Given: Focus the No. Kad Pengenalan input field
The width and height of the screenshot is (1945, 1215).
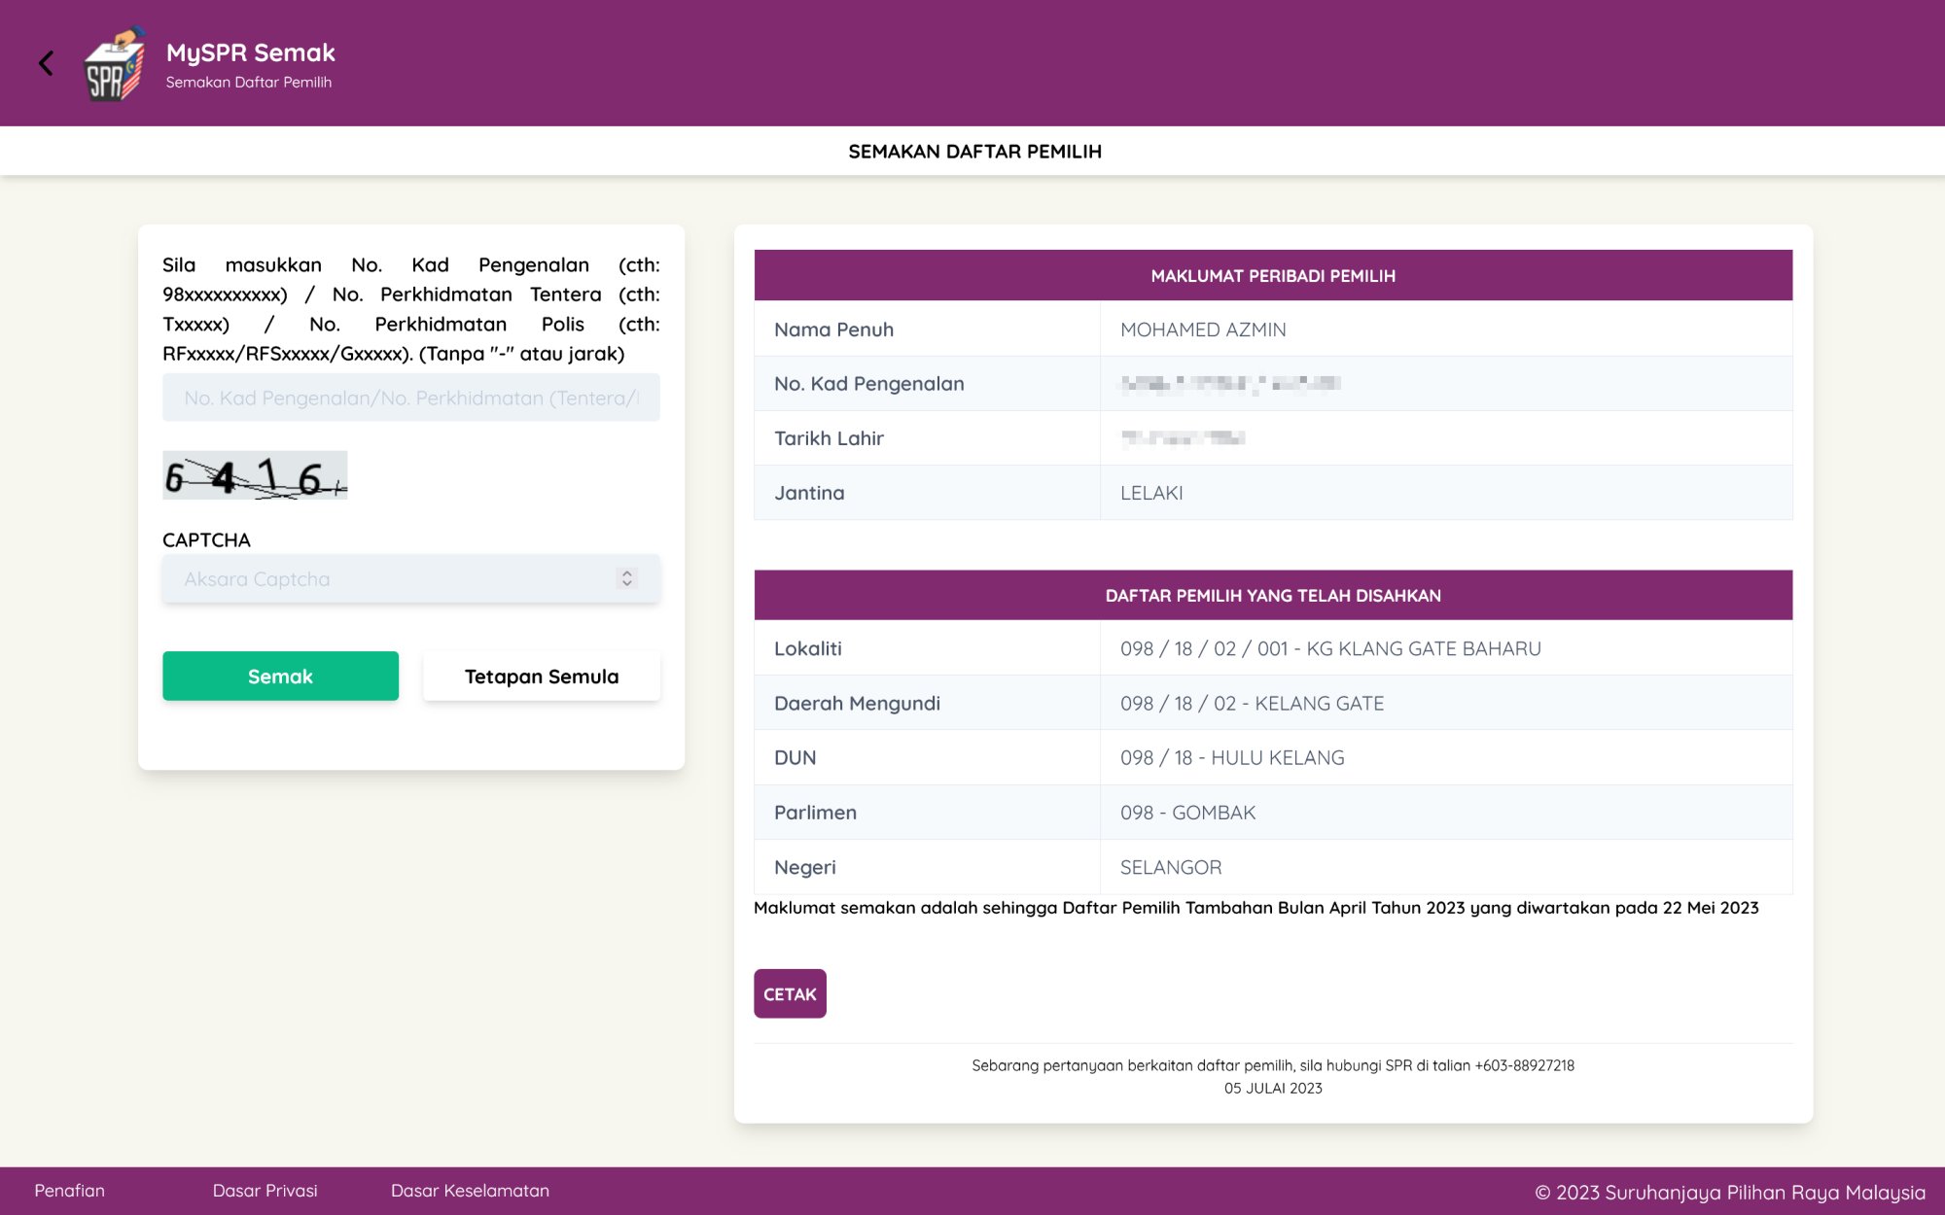Looking at the screenshot, I should [x=410, y=398].
